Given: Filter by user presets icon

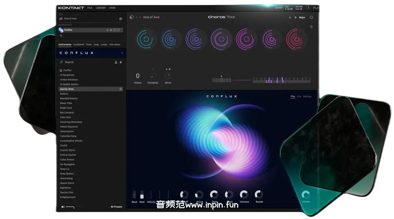Looking at the screenshot, I should (x=116, y=62).
